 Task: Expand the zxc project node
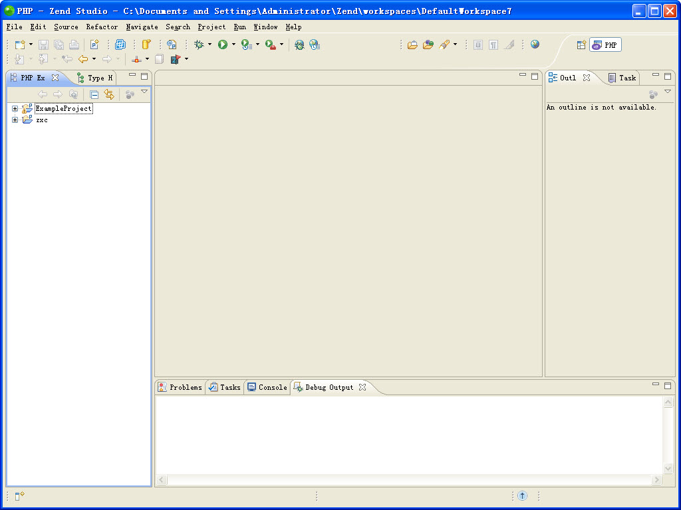15,120
